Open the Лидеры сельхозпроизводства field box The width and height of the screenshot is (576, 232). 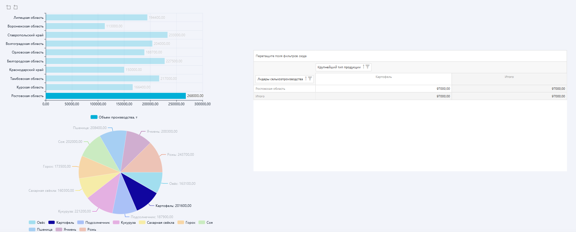click(280, 79)
